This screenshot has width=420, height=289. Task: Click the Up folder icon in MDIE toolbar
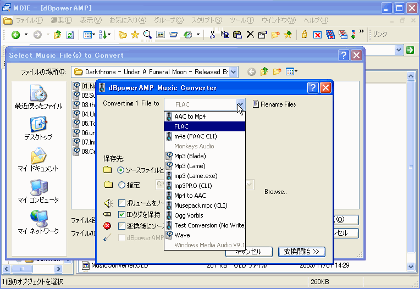(57, 35)
